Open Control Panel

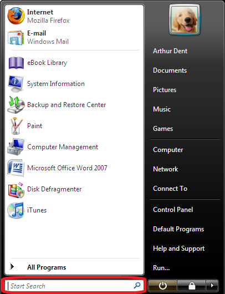click(x=173, y=210)
